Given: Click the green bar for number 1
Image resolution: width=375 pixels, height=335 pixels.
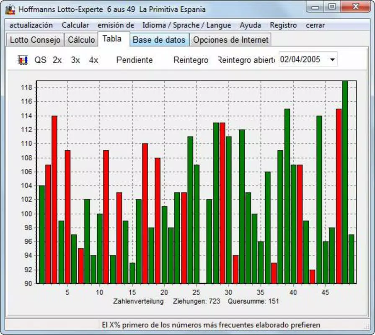Looking at the screenshot, I should pos(41,234).
